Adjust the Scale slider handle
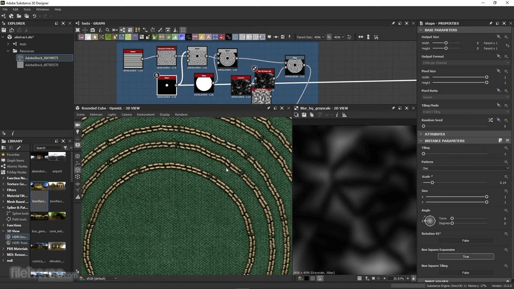Viewport: 514px width, 289px height. pyautogui.click(x=432, y=182)
